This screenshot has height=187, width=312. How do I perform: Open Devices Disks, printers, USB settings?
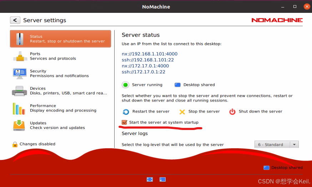60,91
